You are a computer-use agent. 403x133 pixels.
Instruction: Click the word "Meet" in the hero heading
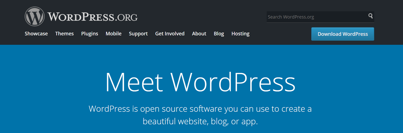click(x=134, y=82)
